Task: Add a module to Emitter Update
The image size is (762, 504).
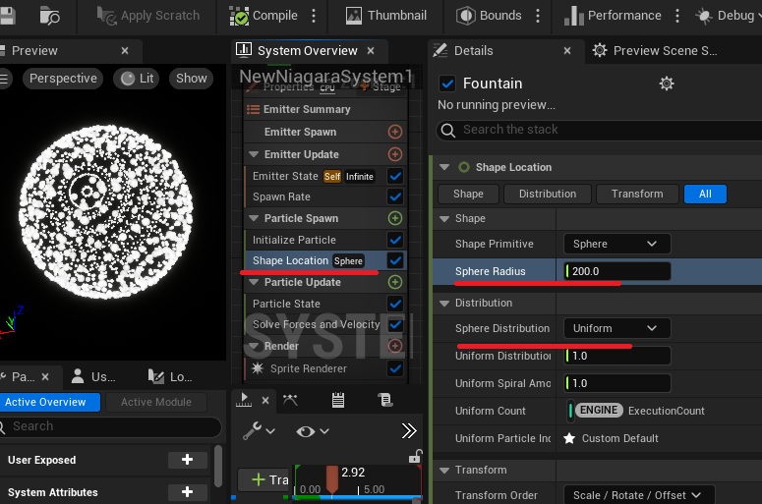Action: [395, 154]
